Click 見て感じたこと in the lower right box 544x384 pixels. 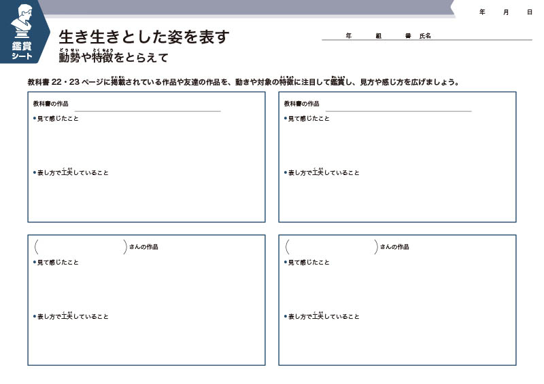tap(308, 263)
